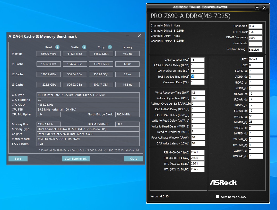
Task: Click the CPU Type value field
Action: coord(88,95)
